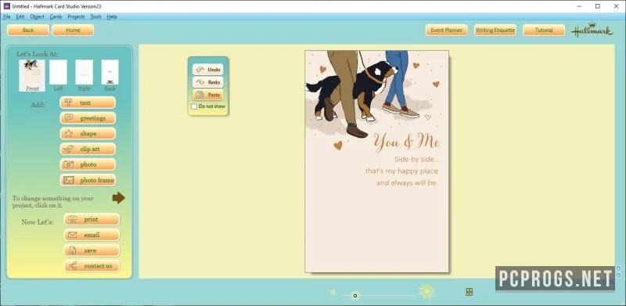626x306 pixels.
Task: Open the Edit menu
Action: point(20,16)
